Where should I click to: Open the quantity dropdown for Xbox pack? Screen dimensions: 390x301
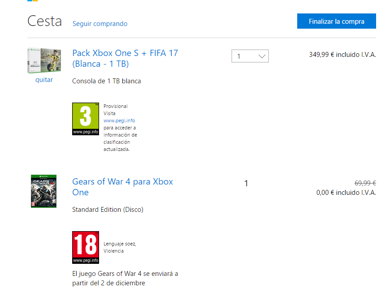click(x=250, y=56)
